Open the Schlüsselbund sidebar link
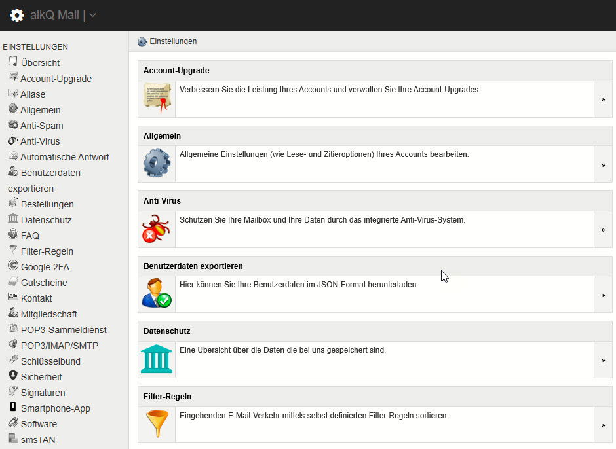616x449 pixels. (50, 361)
